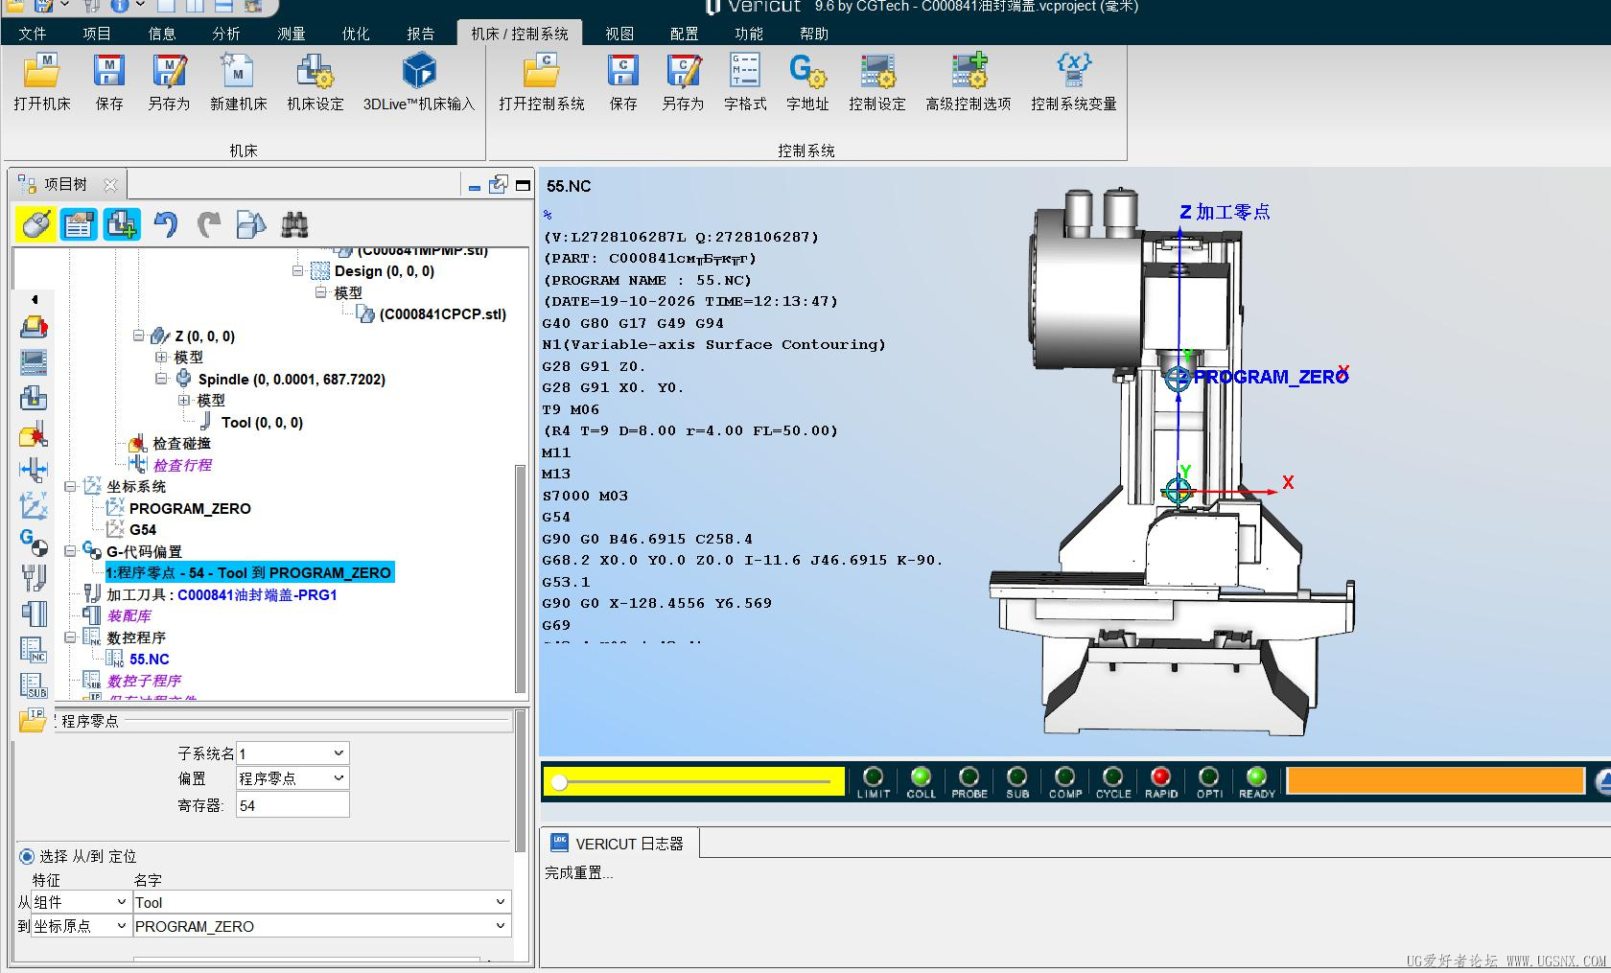
Task: Collapse the 坐标系统 tree node
Action: coord(70,487)
